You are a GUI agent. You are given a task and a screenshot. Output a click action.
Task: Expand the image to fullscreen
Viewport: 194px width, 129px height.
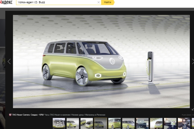click(193, 109)
